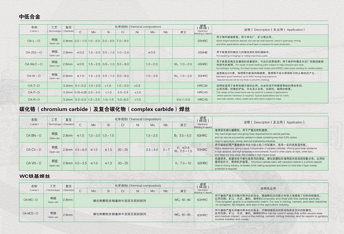This screenshot has height=234, width=344.
Task: Click the Cr value 7.0-9.0
Action: pos(123,41)
